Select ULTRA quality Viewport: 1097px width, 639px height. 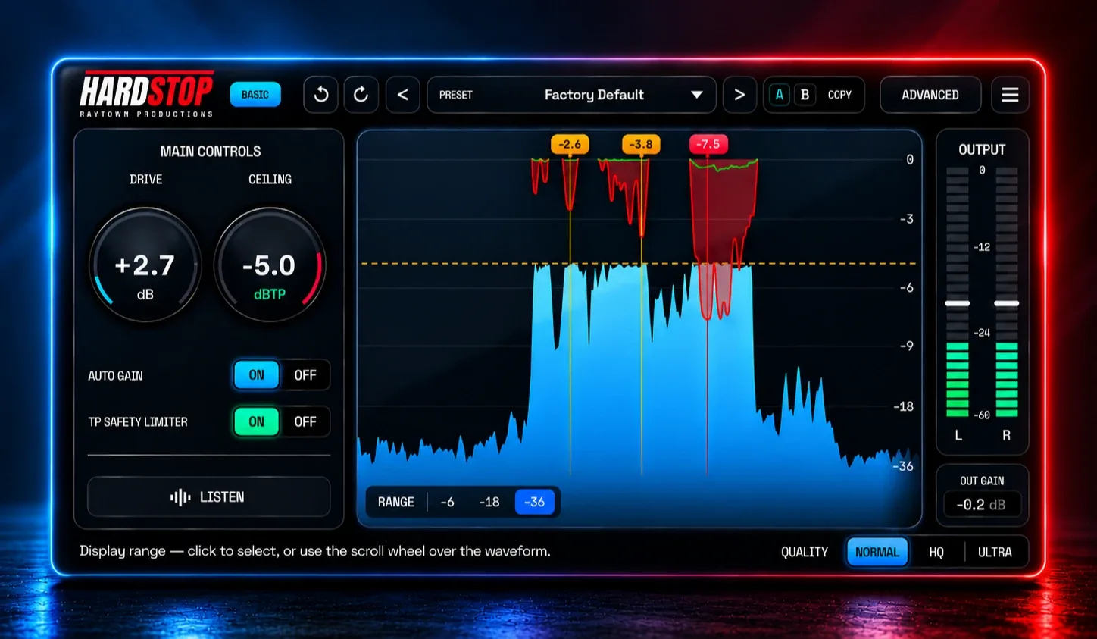(x=995, y=552)
